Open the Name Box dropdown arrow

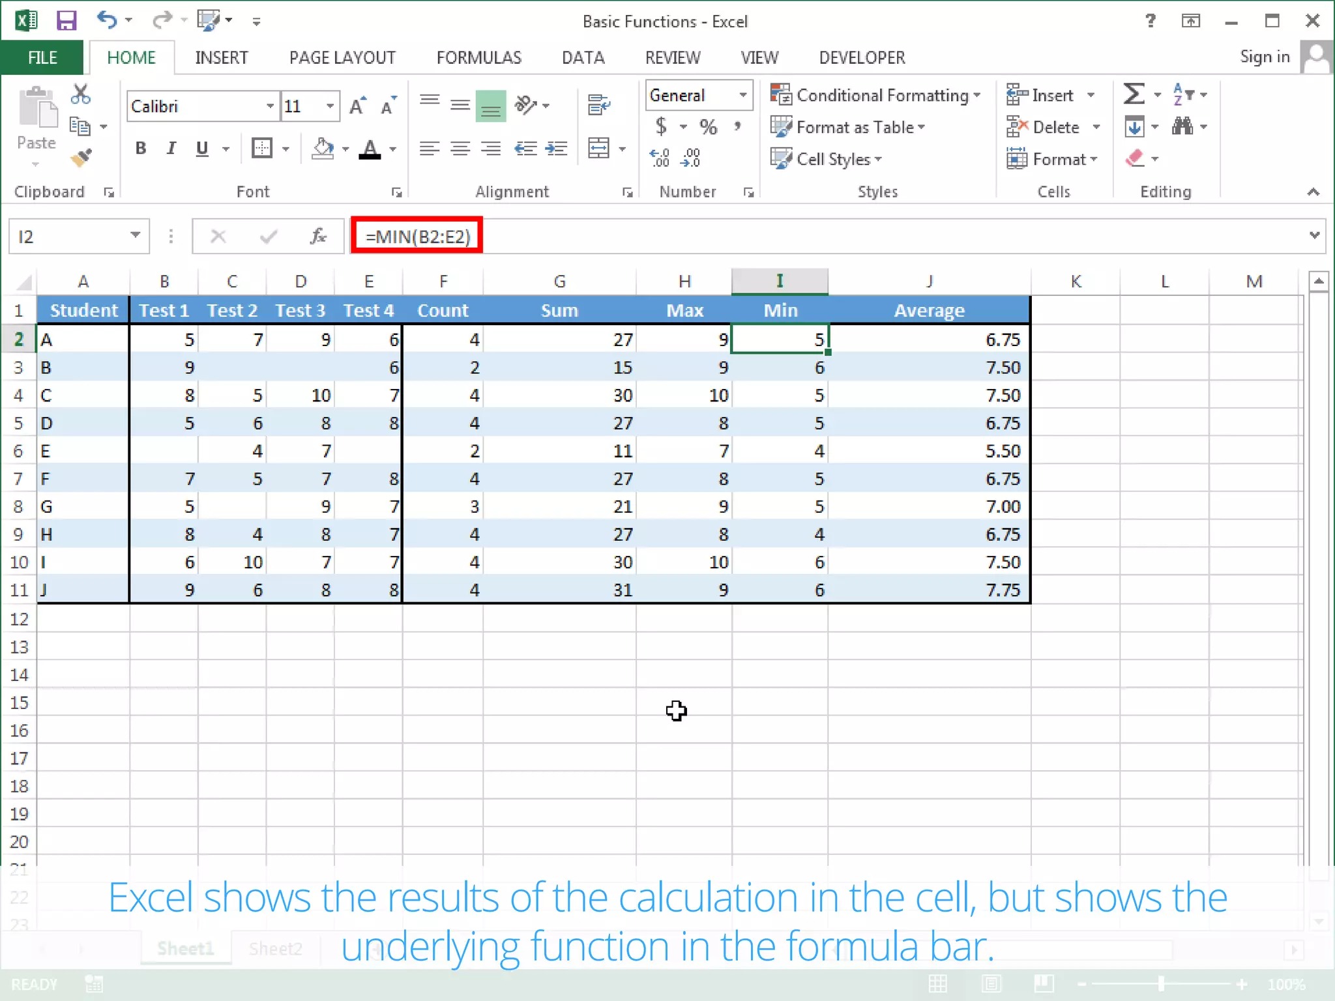tap(135, 235)
